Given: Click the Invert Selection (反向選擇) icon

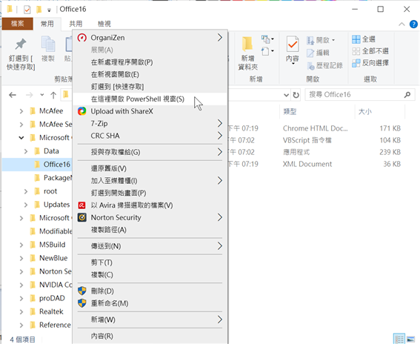Looking at the screenshot, I should (356, 63).
